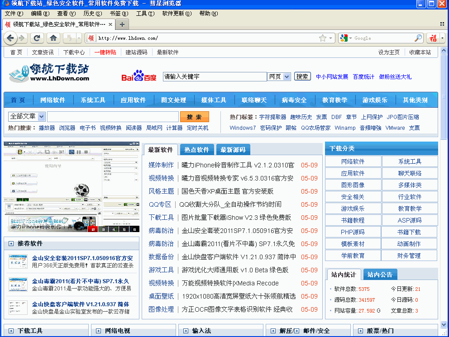Click the icon beside 网络电视 heading
This screenshot has width=449, height=337.
98,331
